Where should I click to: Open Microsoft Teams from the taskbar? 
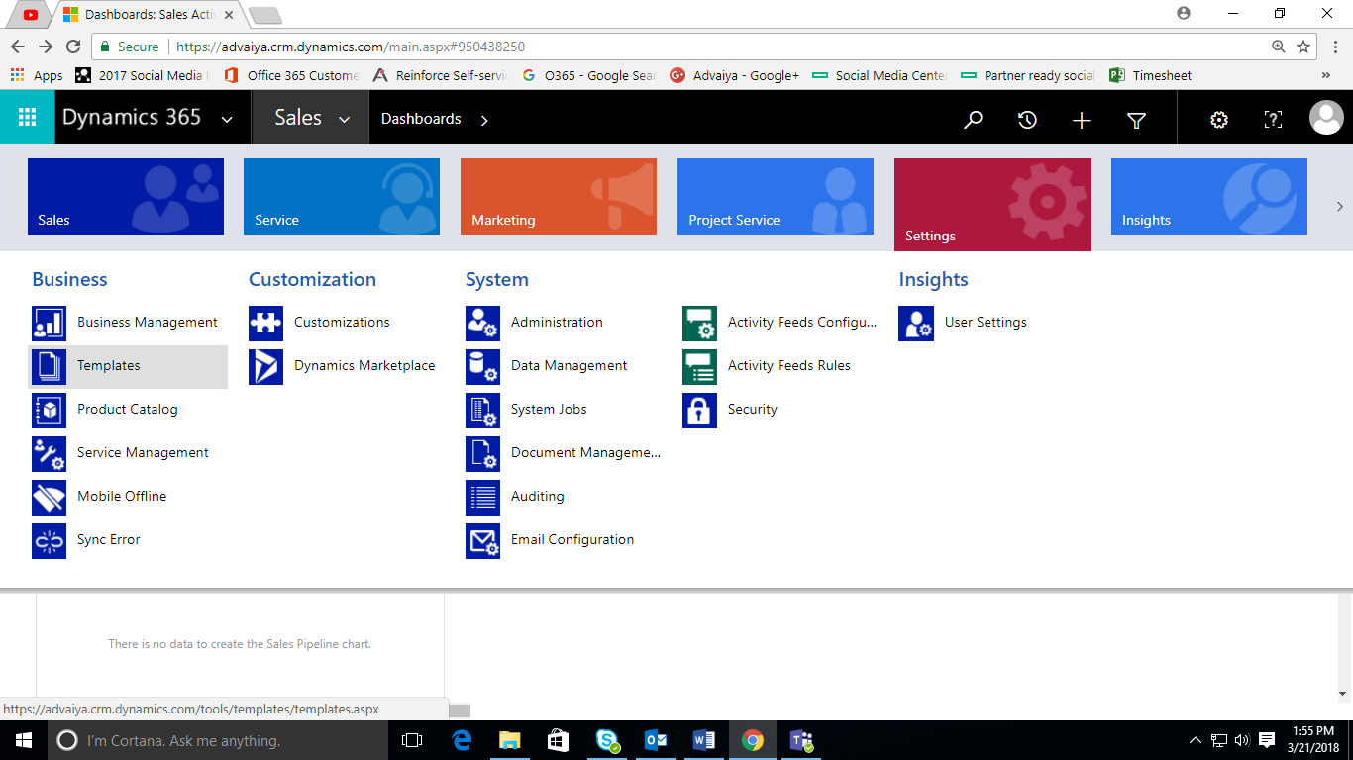pyautogui.click(x=801, y=740)
